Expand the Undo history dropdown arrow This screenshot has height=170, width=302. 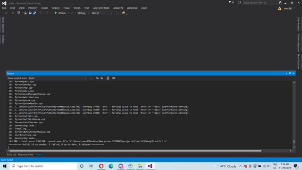(x=44, y=13)
